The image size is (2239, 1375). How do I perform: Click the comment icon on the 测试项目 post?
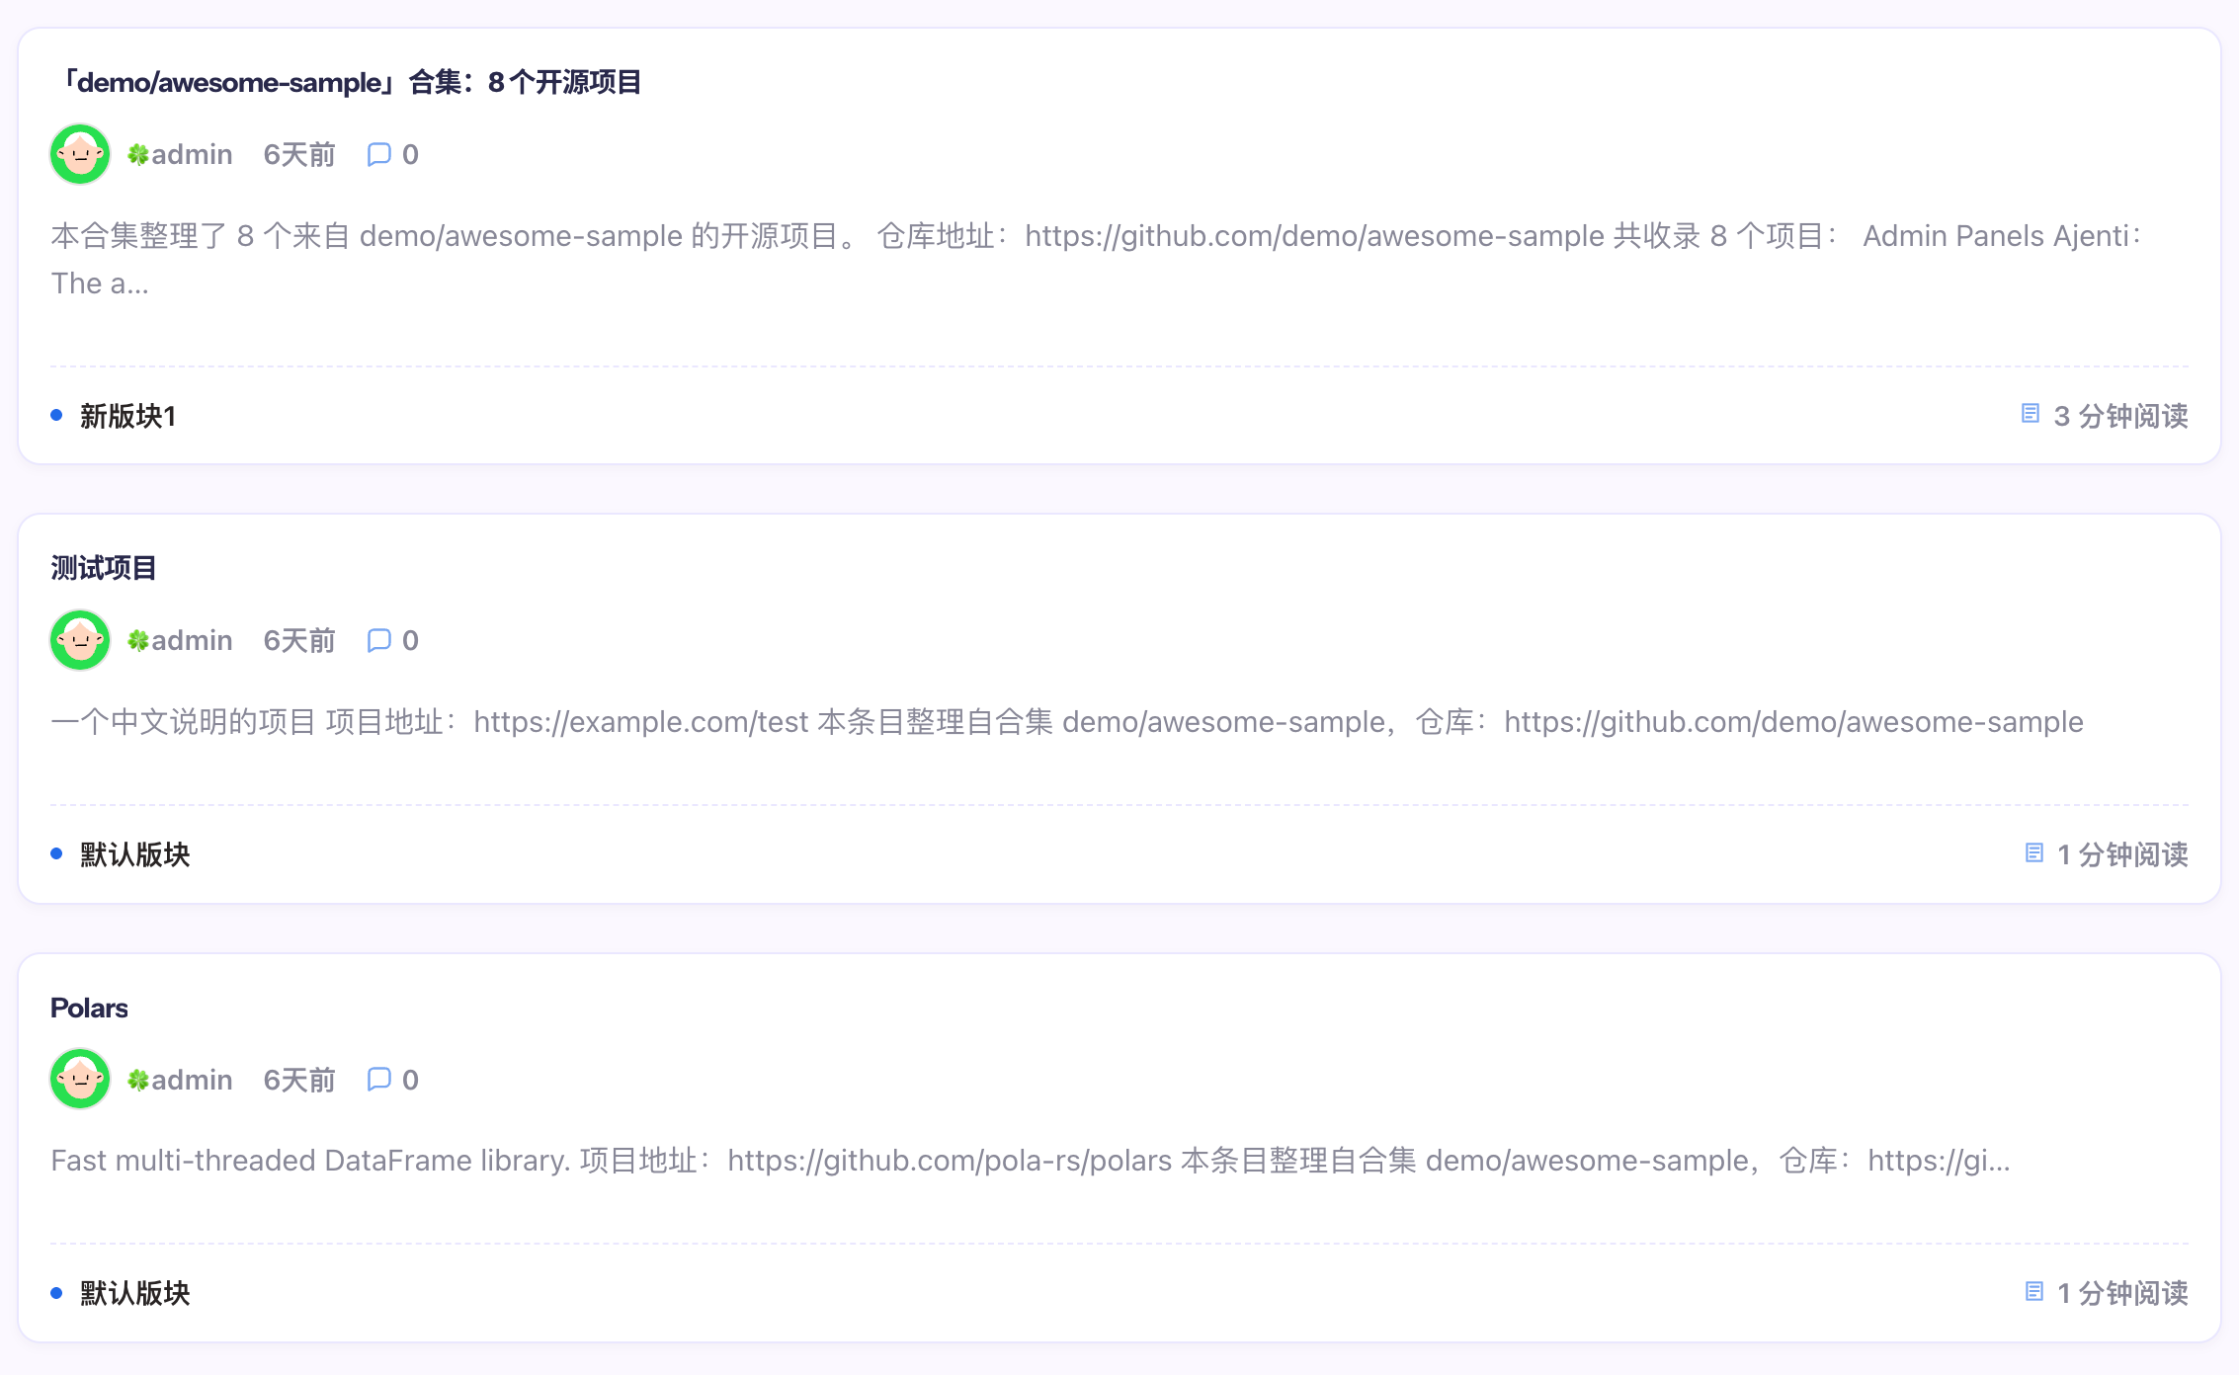(379, 640)
